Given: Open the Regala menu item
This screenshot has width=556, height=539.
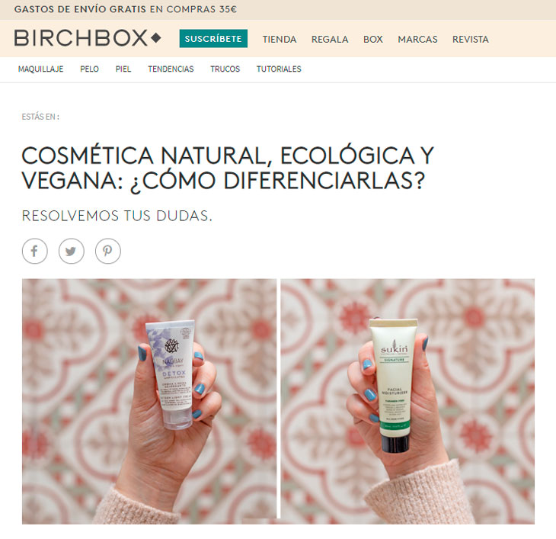Looking at the screenshot, I should tap(330, 39).
